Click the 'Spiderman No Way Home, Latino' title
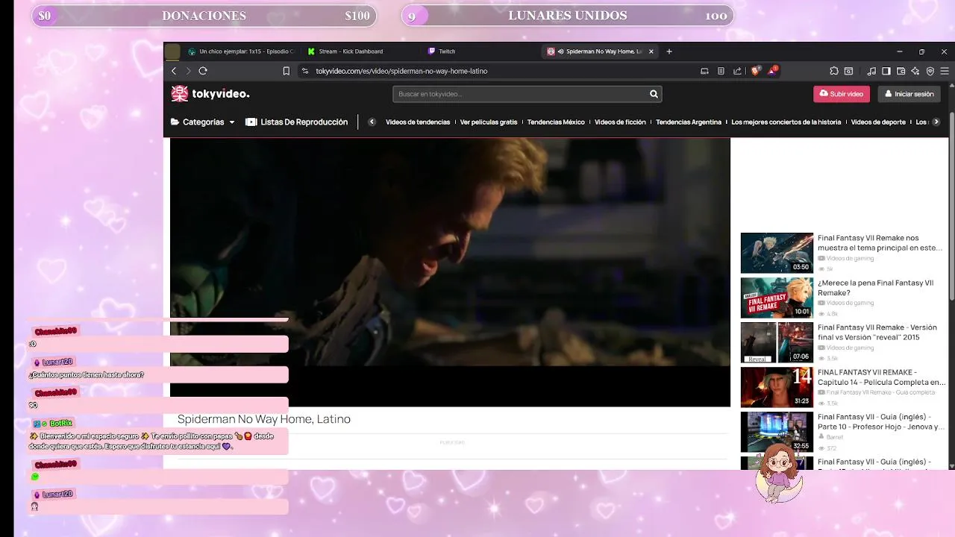The width and height of the screenshot is (955, 537). click(x=264, y=419)
